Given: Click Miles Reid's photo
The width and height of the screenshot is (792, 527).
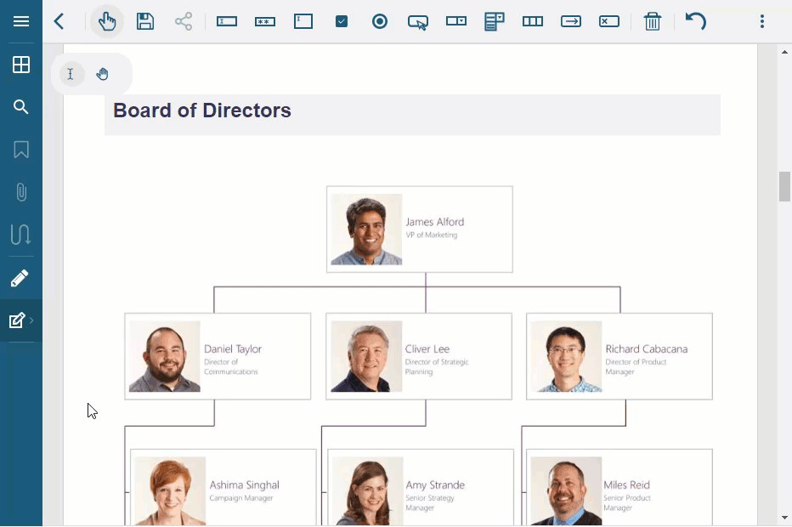Looking at the screenshot, I should pos(566,491).
